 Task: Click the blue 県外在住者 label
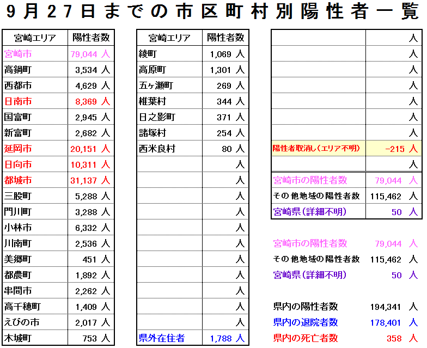pyautogui.click(x=162, y=338)
